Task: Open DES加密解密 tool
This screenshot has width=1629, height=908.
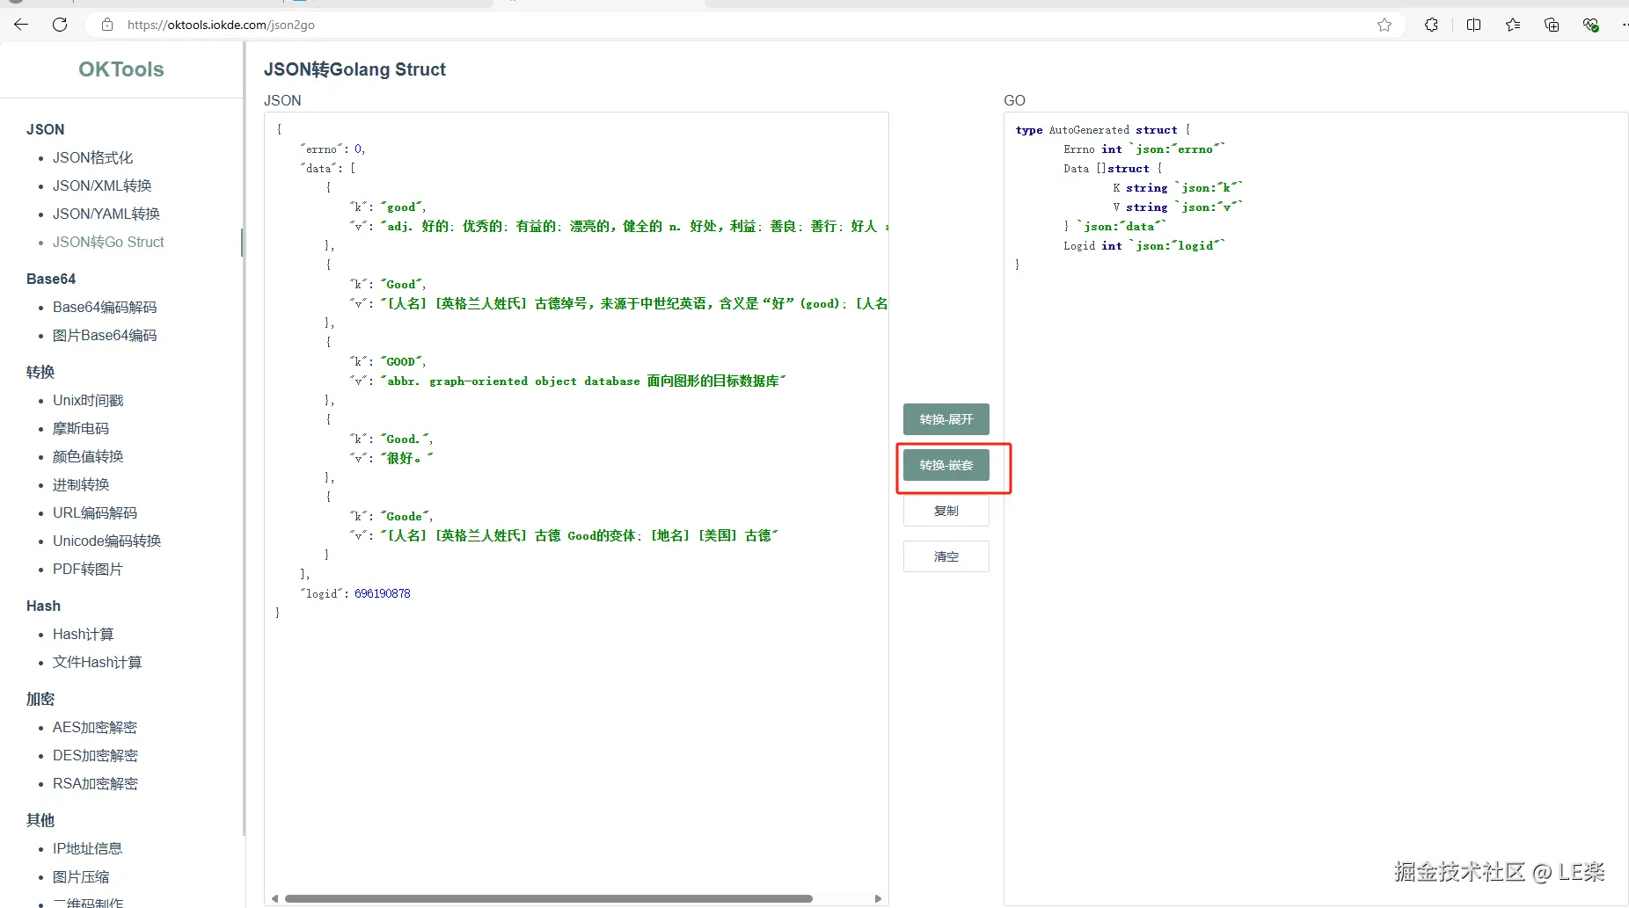Action: point(95,755)
